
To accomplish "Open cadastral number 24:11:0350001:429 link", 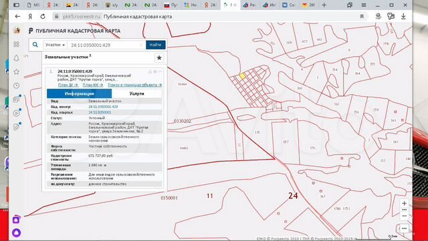I will click(103, 107).
